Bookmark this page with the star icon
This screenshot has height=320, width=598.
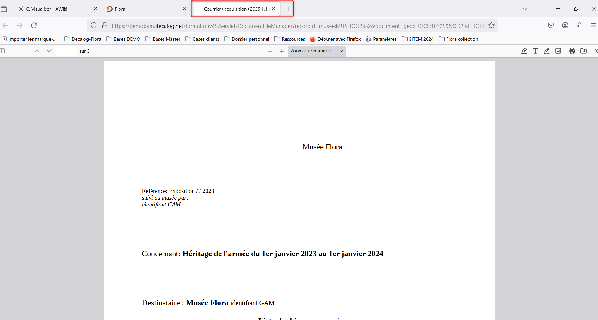click(x=491, y=26)
